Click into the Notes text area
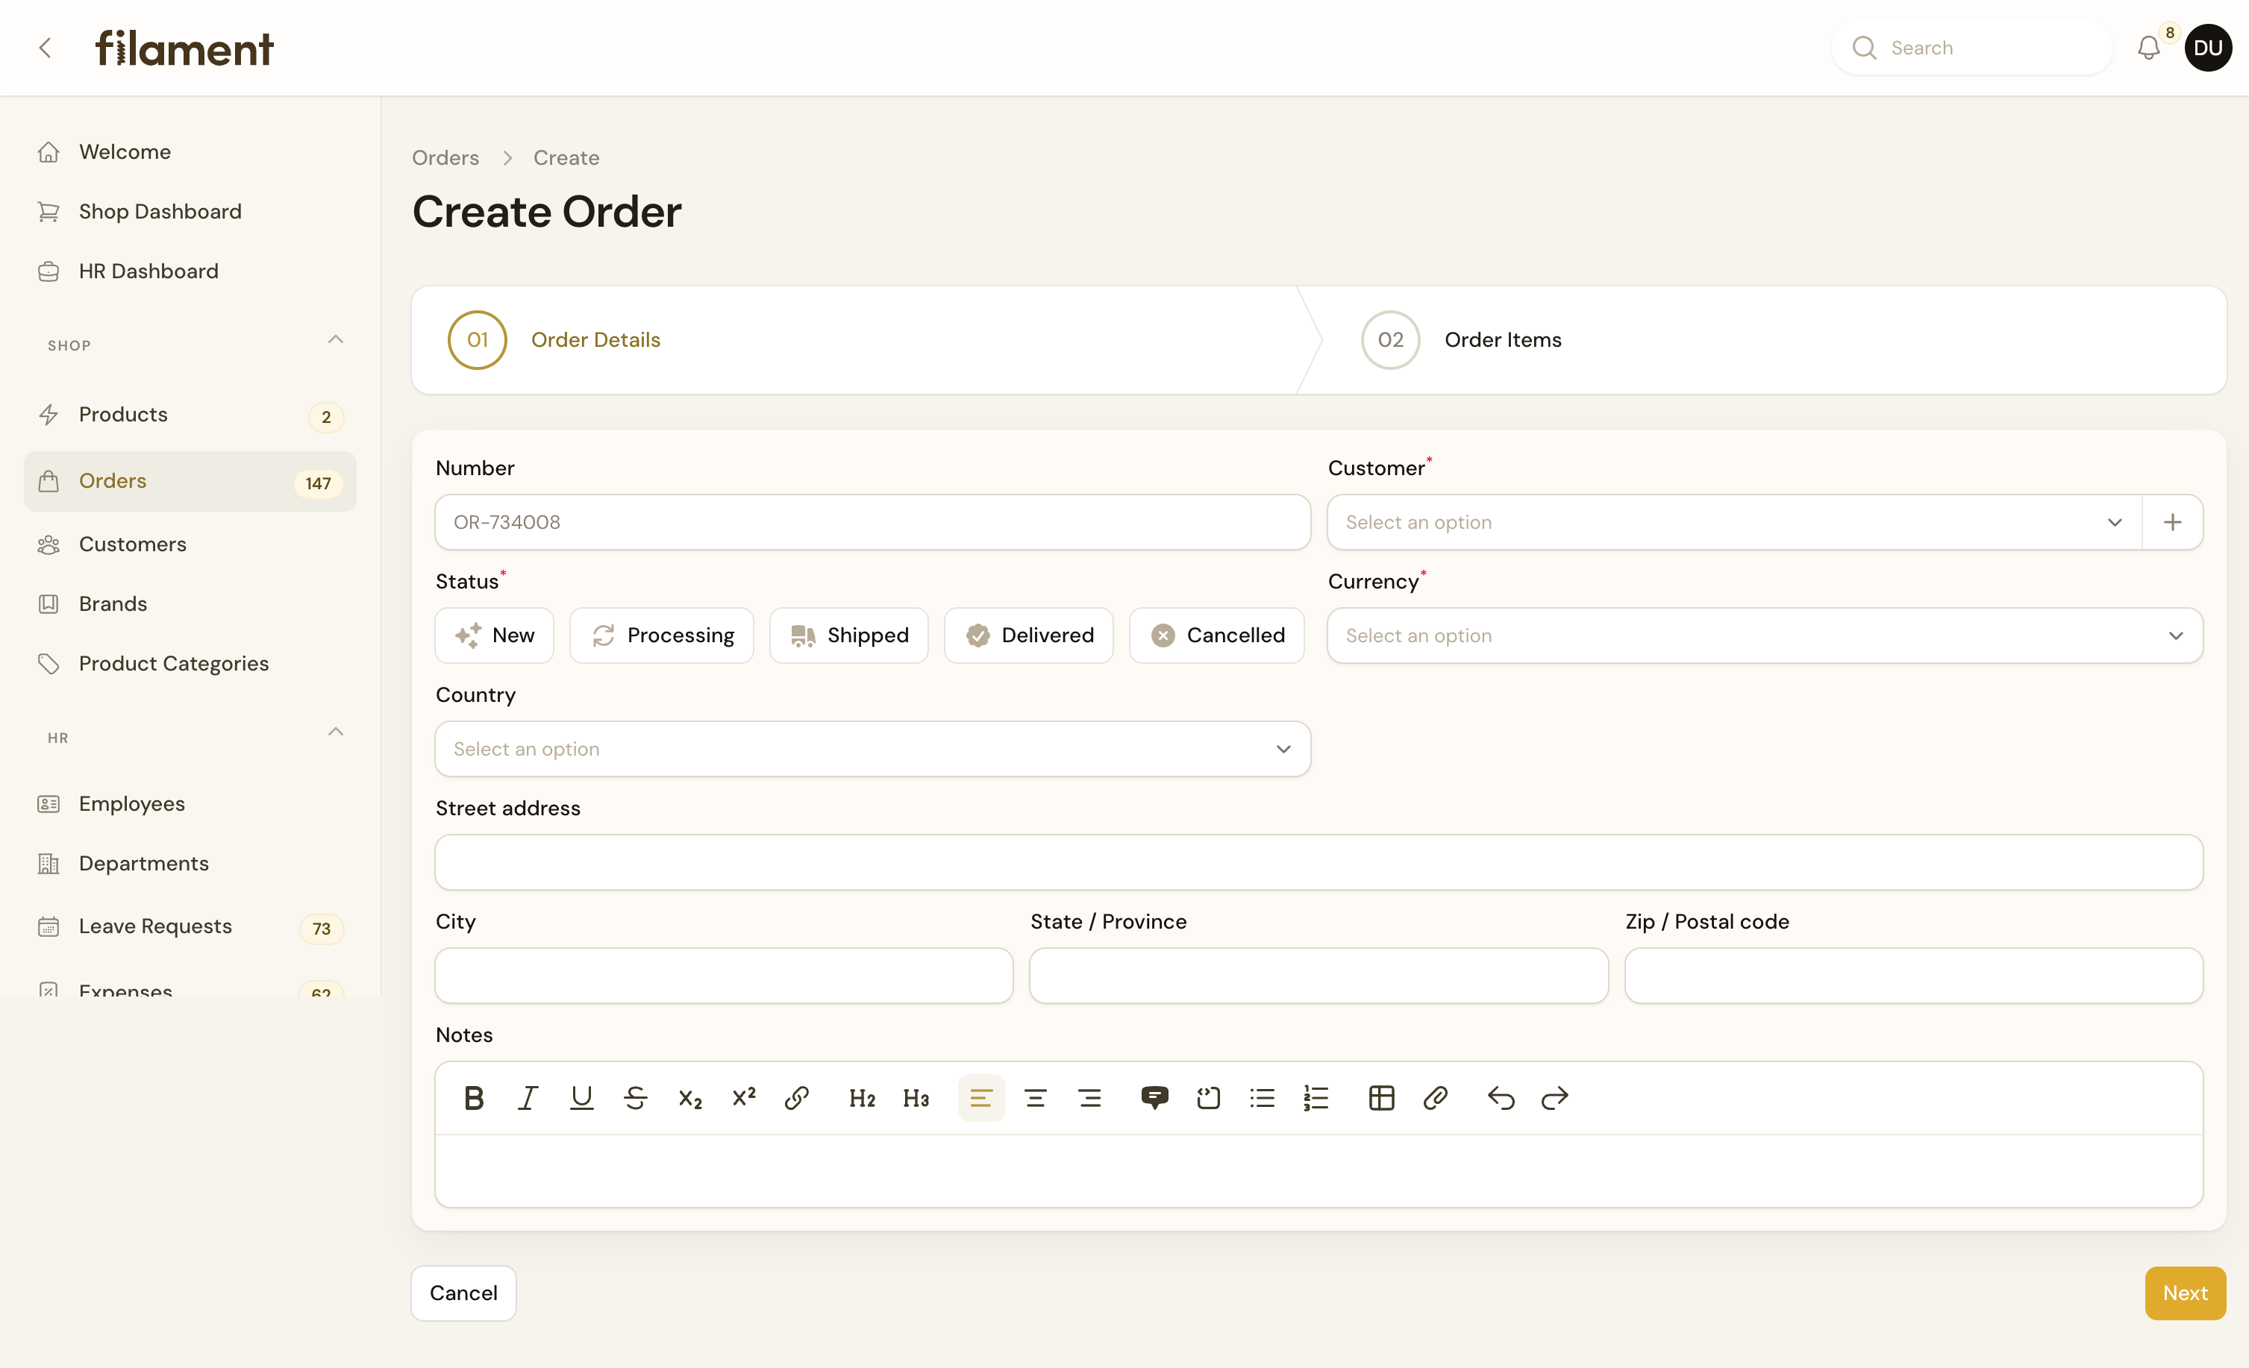This screenshot has height=1368, width=2249. (1319, 1171)
